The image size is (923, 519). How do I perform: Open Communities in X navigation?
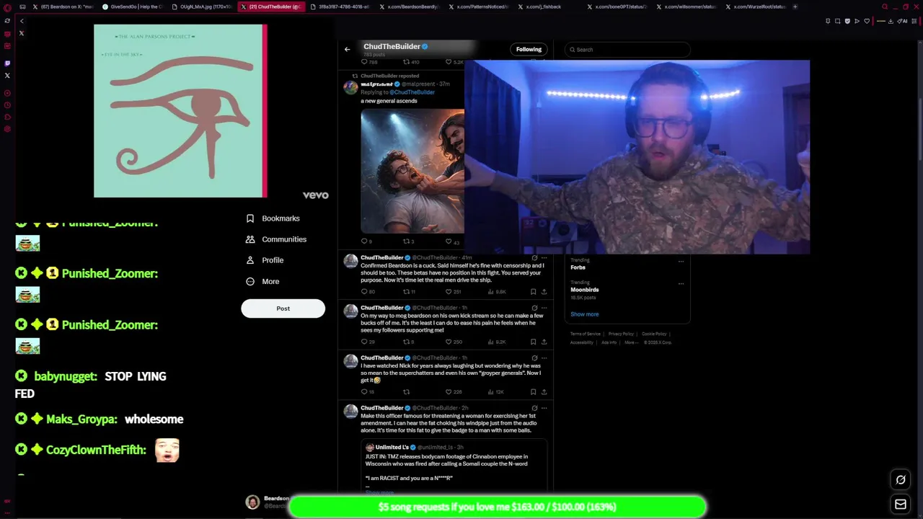click(284, 239)
